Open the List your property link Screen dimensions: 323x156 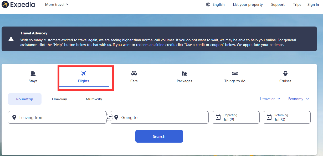click(x=248, y=4)
